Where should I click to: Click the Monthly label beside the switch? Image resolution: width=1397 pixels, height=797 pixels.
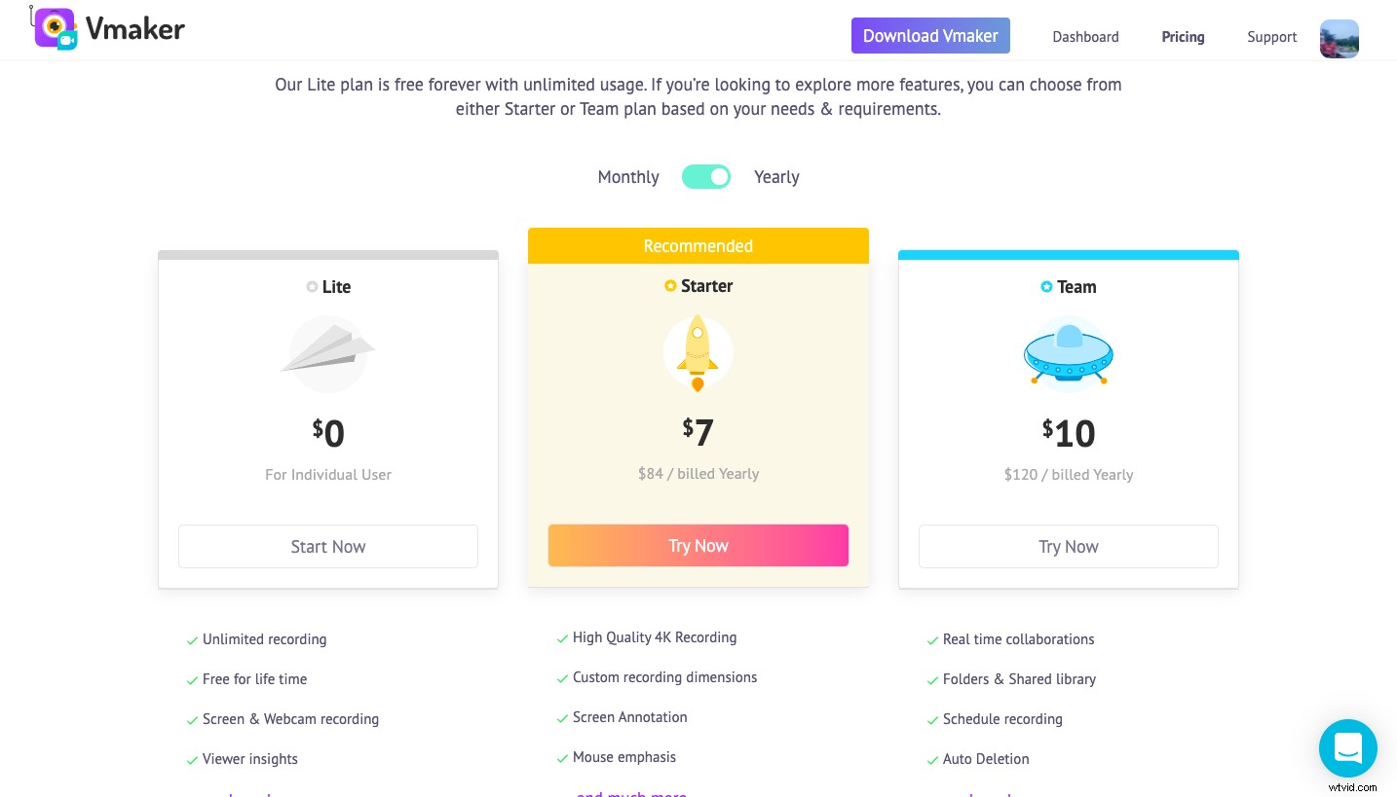pyautogui.click(x=628, y=177)
